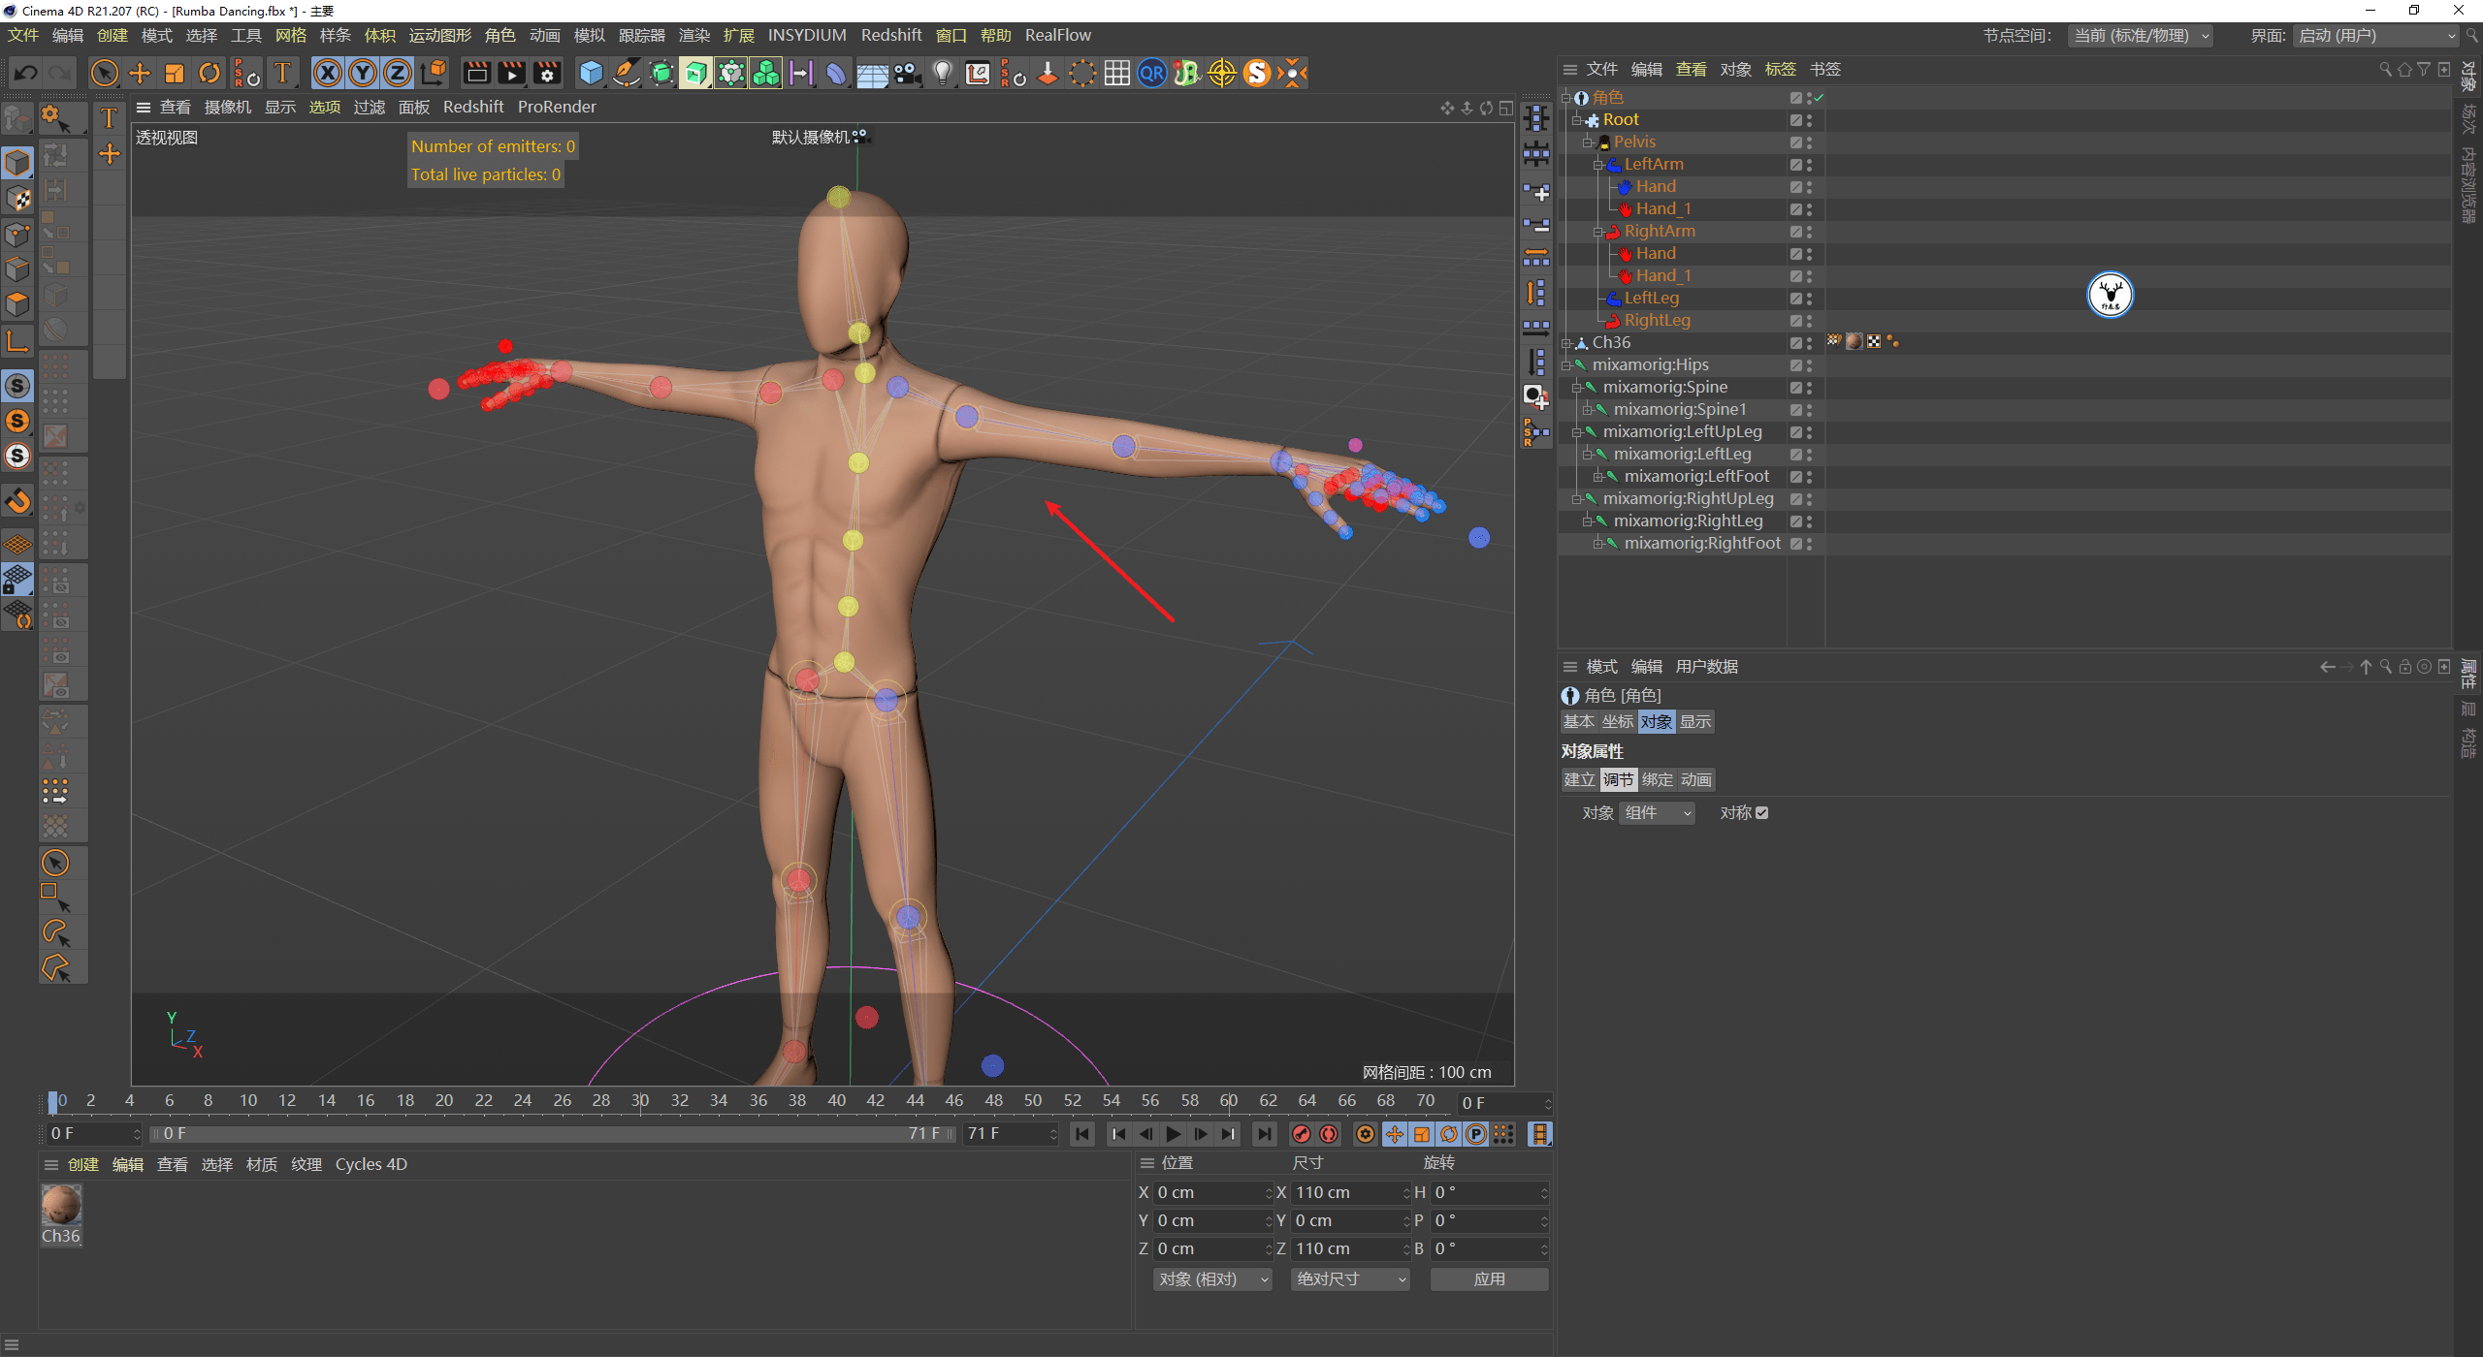Expand the Ch36 object hierarchy
Image resolution: width=2483 pixels, height=1357 pixels.
(x=1566, y=342)
